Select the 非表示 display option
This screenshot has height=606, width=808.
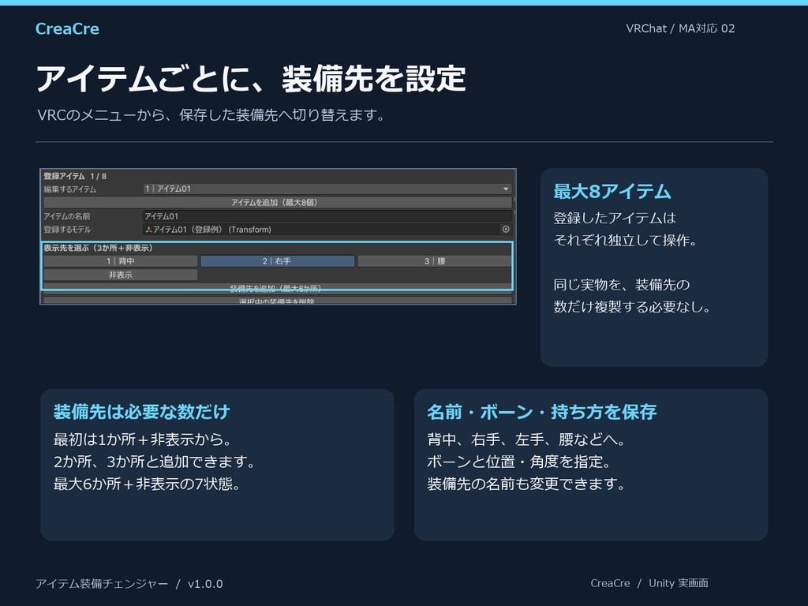[x=121, y=275]
